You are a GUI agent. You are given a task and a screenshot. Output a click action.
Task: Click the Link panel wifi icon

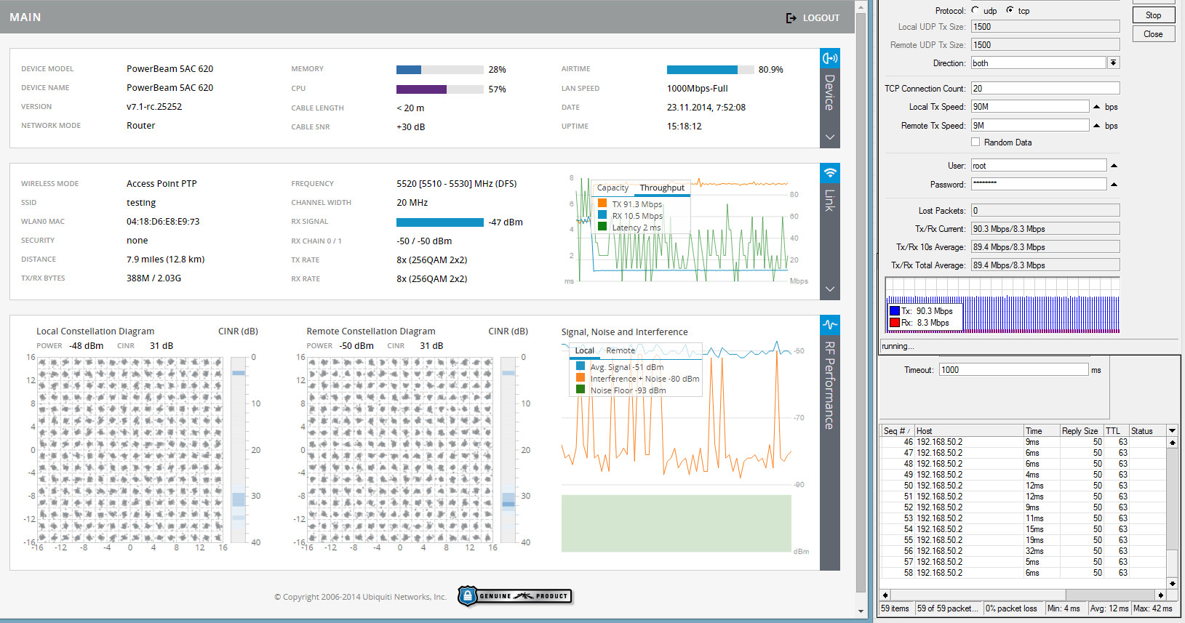[829, 173]
